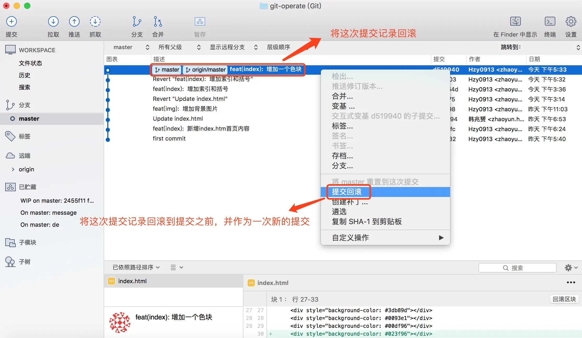Select 文件状态 in sidebar

[30, 63]
